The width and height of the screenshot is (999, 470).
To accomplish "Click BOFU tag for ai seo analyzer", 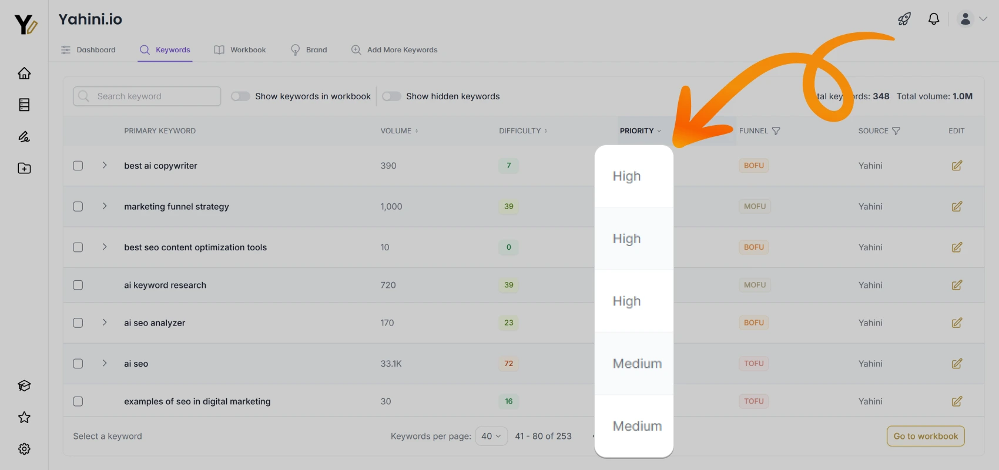I will pos(754,323).
